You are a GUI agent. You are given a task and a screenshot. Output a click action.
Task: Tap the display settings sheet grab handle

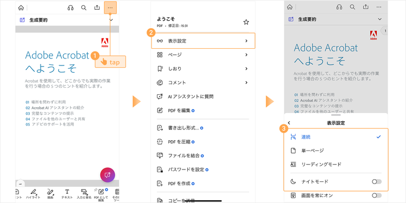click(x=336, y=114)
